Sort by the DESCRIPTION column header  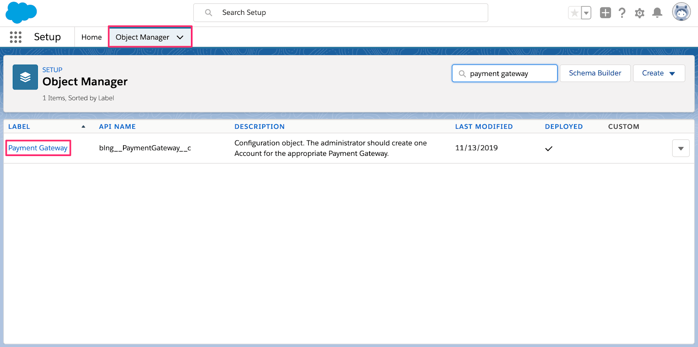coord(260,127)
